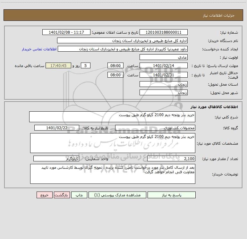Click the واحد شمارش label
247x239 pixels.
click(x=97, y=159)
